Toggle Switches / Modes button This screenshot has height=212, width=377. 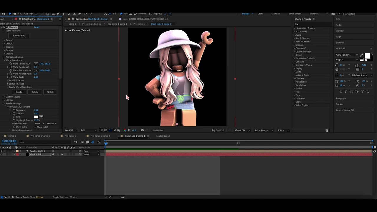(x=65, y=197)
